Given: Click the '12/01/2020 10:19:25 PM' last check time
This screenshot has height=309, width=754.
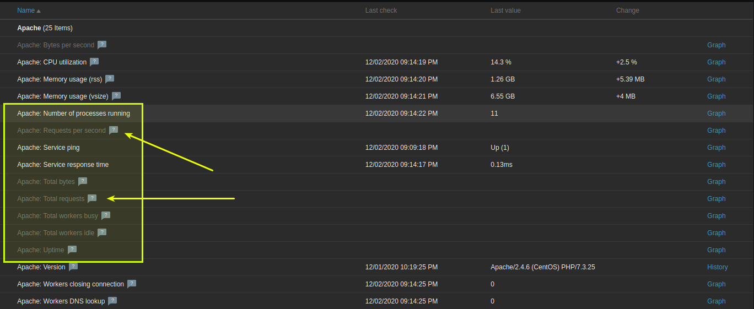Looking at the screenshot, I should 401,267.
